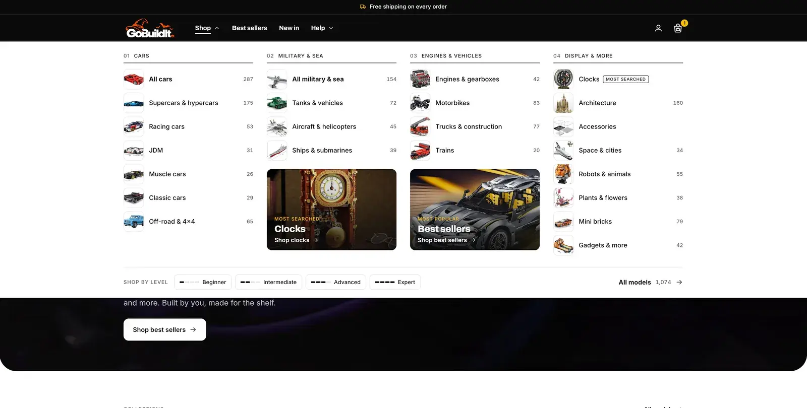Open Best sellers in the navigation bar
807x408 pixels.
(250, 28)
